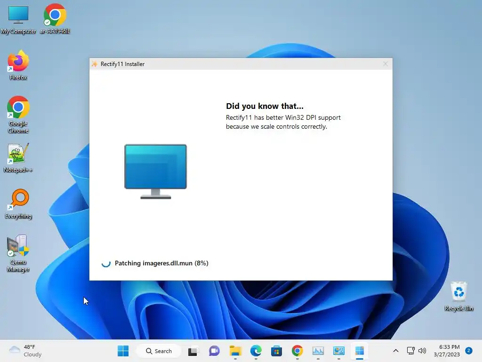
Task: Click the monitor illustration in the installer
Action: click(x=155, y=172)
